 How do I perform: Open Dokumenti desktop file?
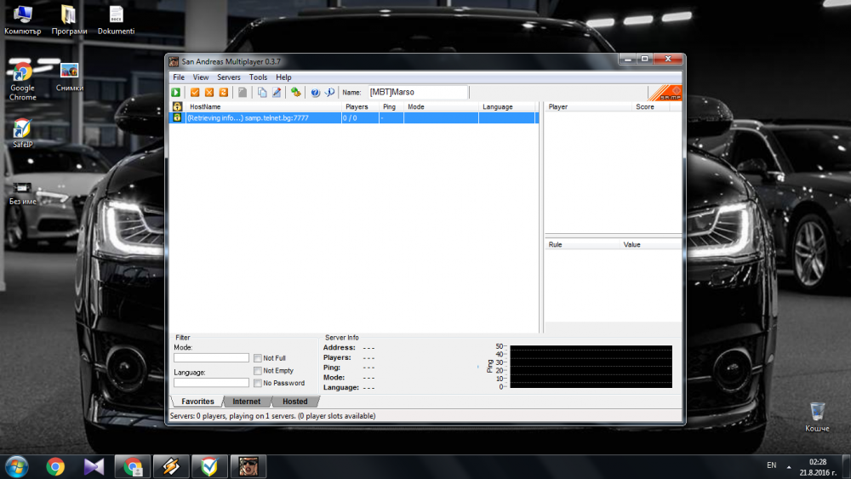116,20
